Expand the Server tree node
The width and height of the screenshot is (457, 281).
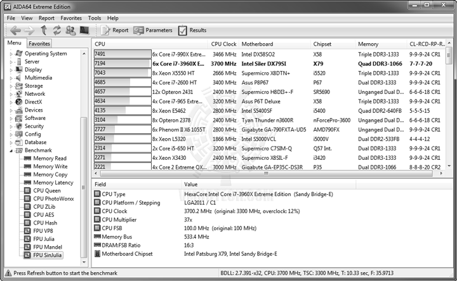pyautogui.click(x=11, y=62)
